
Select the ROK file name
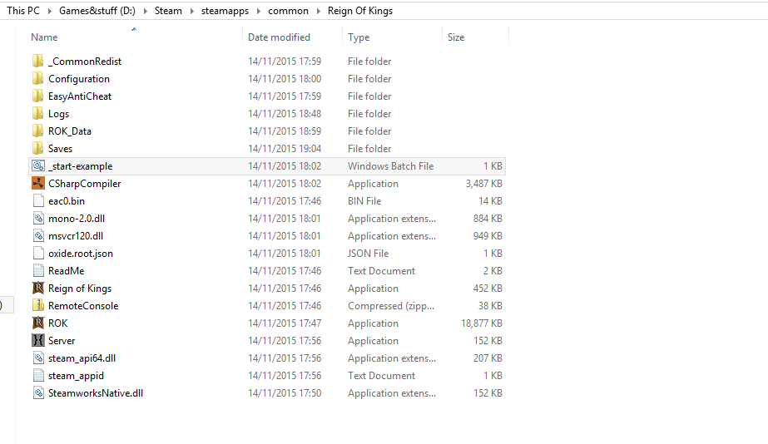pos(57,323)
